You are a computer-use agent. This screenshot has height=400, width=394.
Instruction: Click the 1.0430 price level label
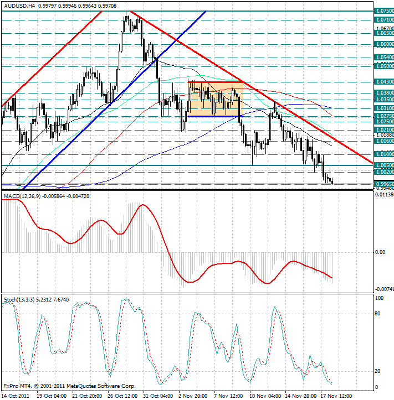coord(384,82)
